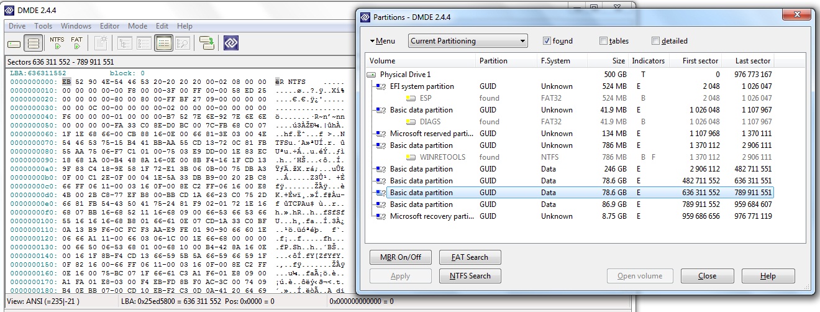
Task: Open the Windows menu
Action: (76, 26)
